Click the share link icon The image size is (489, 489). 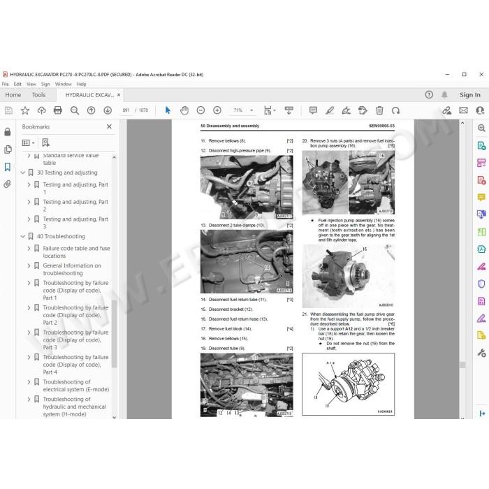446,110
